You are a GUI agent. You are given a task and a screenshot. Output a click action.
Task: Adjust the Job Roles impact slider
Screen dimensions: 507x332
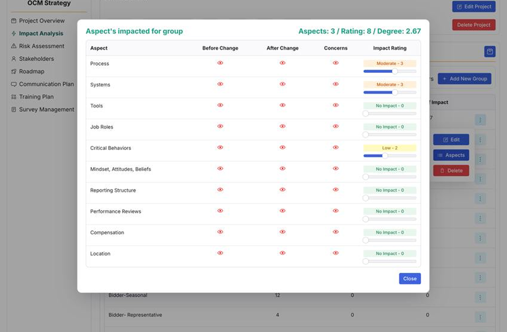(x=390, y=135)
